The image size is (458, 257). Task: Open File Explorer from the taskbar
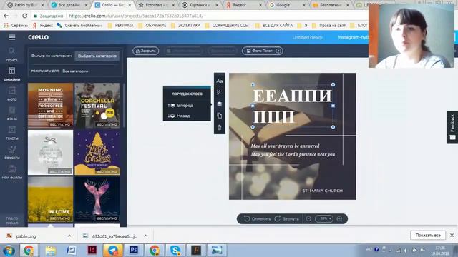pos(51,250)
